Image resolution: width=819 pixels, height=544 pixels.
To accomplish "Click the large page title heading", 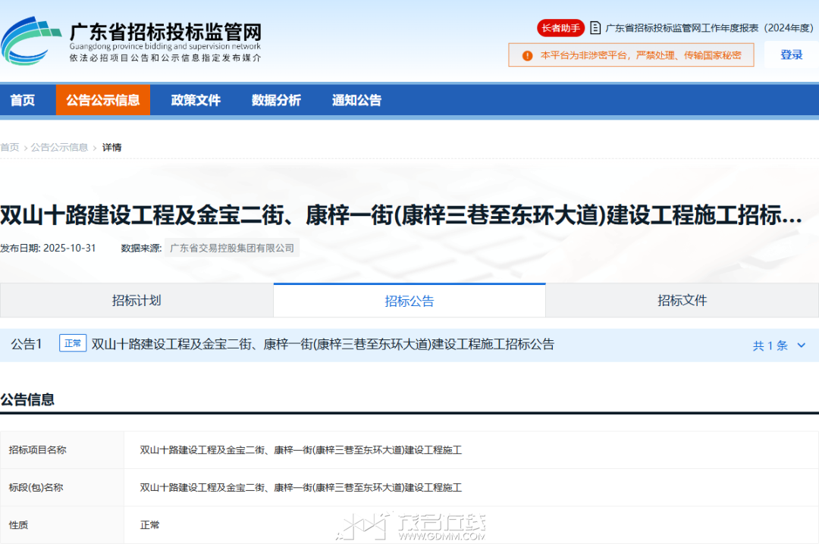I will [x=401, y=215].
